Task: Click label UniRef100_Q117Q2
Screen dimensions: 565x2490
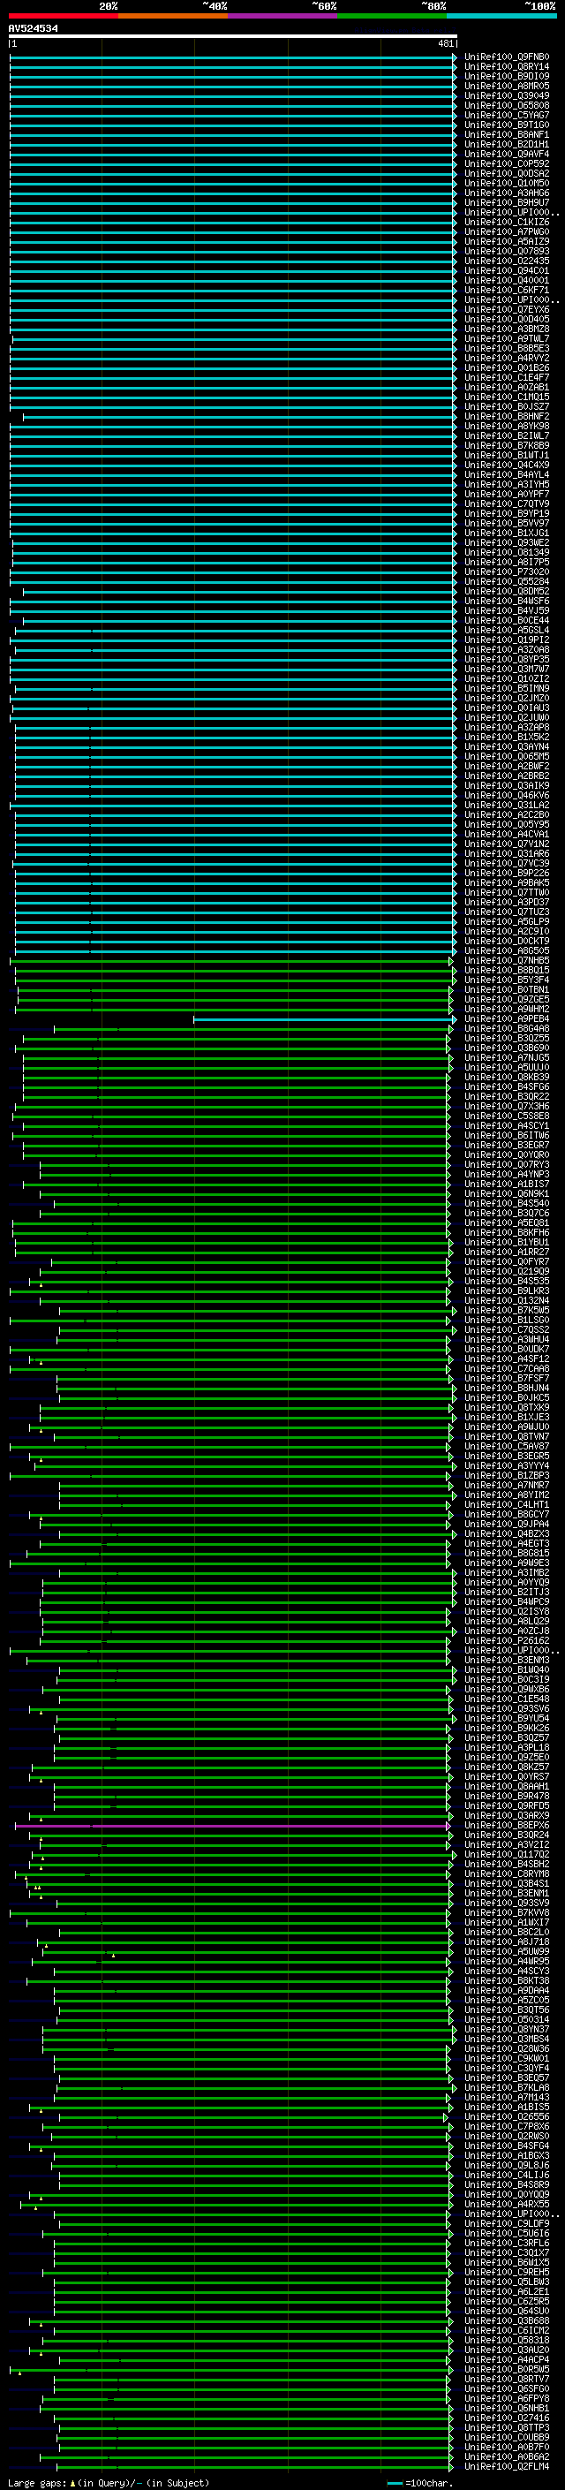Action: [x=507, y=1855]
